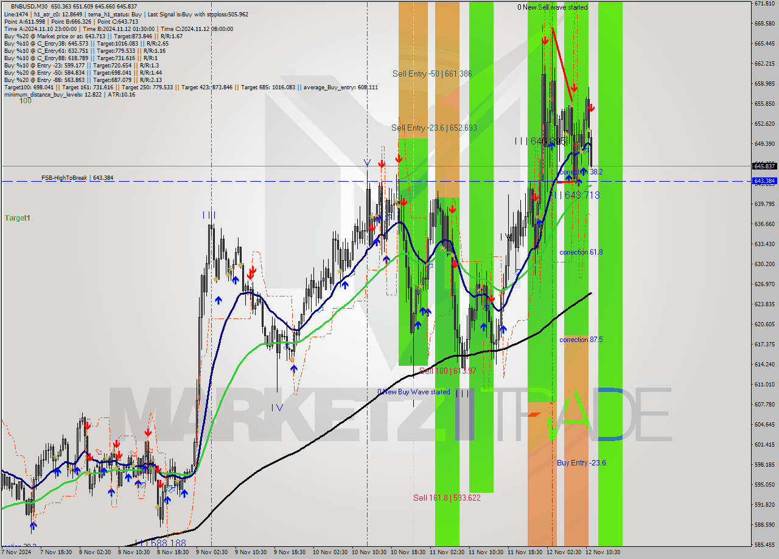Click the green Target1 label
Image resolution: width=779 pixels, height=559 pixels.
(x=17, y=218)
